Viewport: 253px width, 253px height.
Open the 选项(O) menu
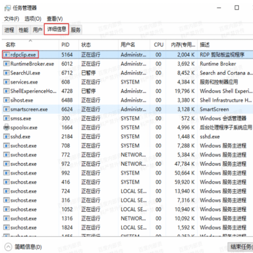(33, 19)
